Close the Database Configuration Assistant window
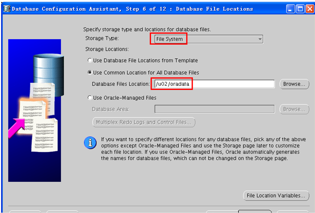This screenshot has width=315, height=213. 310,9
